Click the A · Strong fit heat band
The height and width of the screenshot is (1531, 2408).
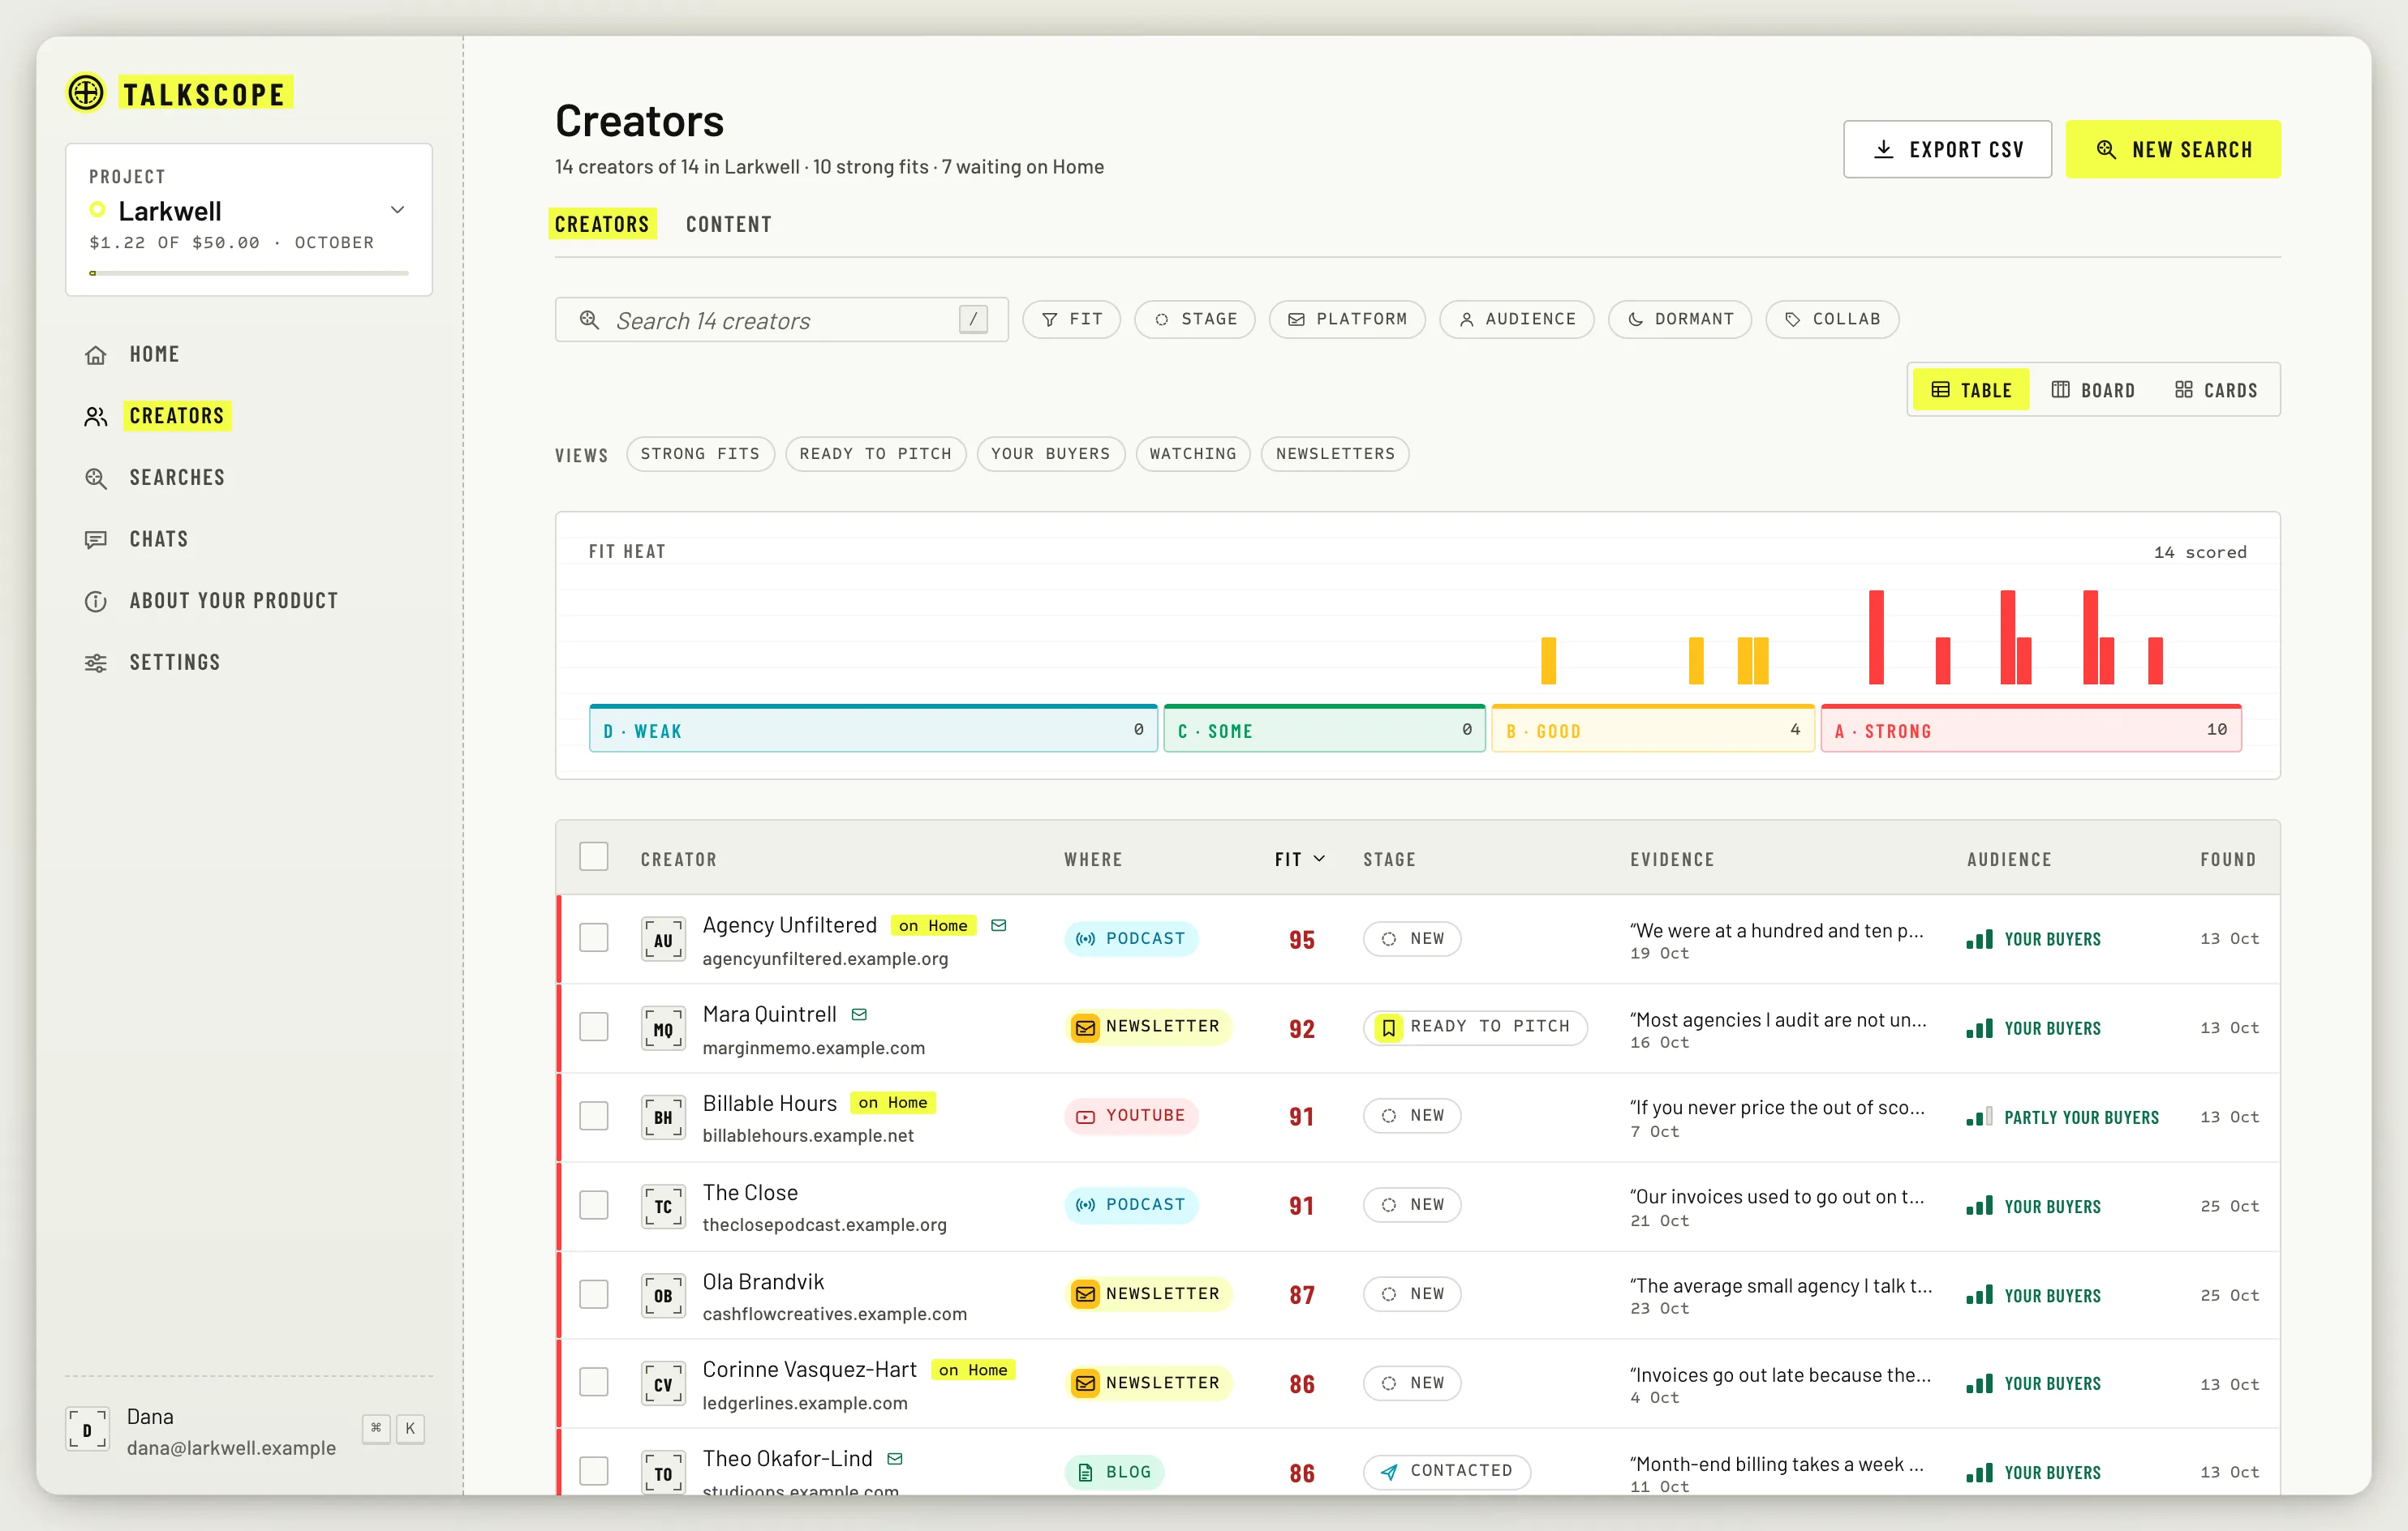click(2031, 730)
